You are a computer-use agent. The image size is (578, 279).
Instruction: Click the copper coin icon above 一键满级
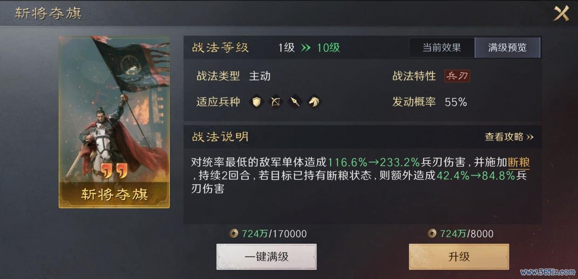(234, 234)
